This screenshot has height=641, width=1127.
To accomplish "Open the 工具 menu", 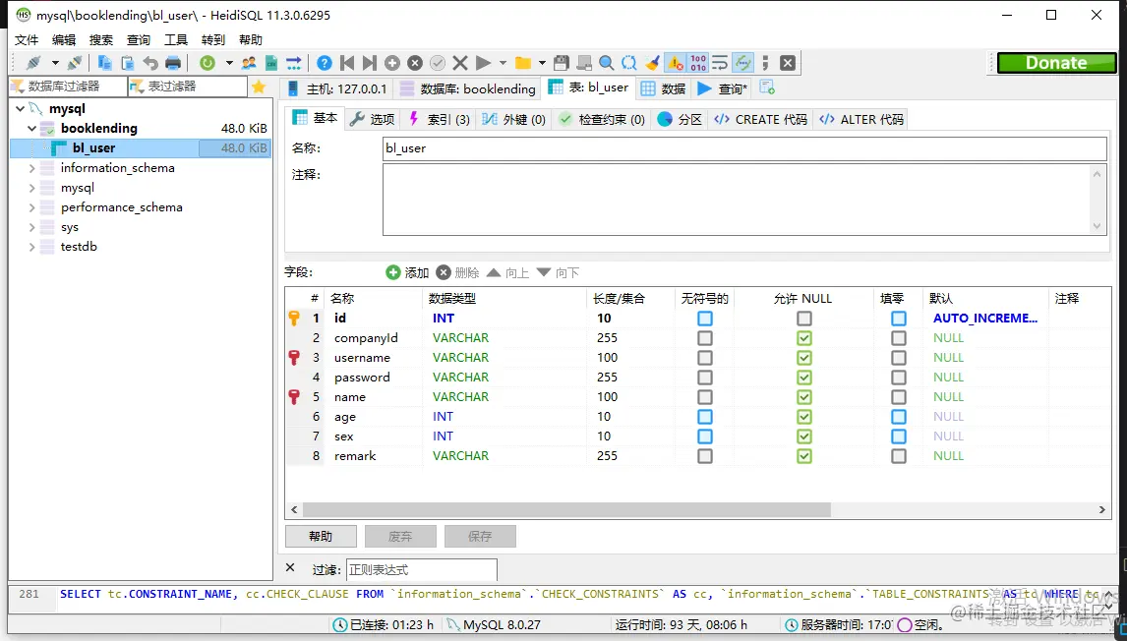I will pos(176,40).
